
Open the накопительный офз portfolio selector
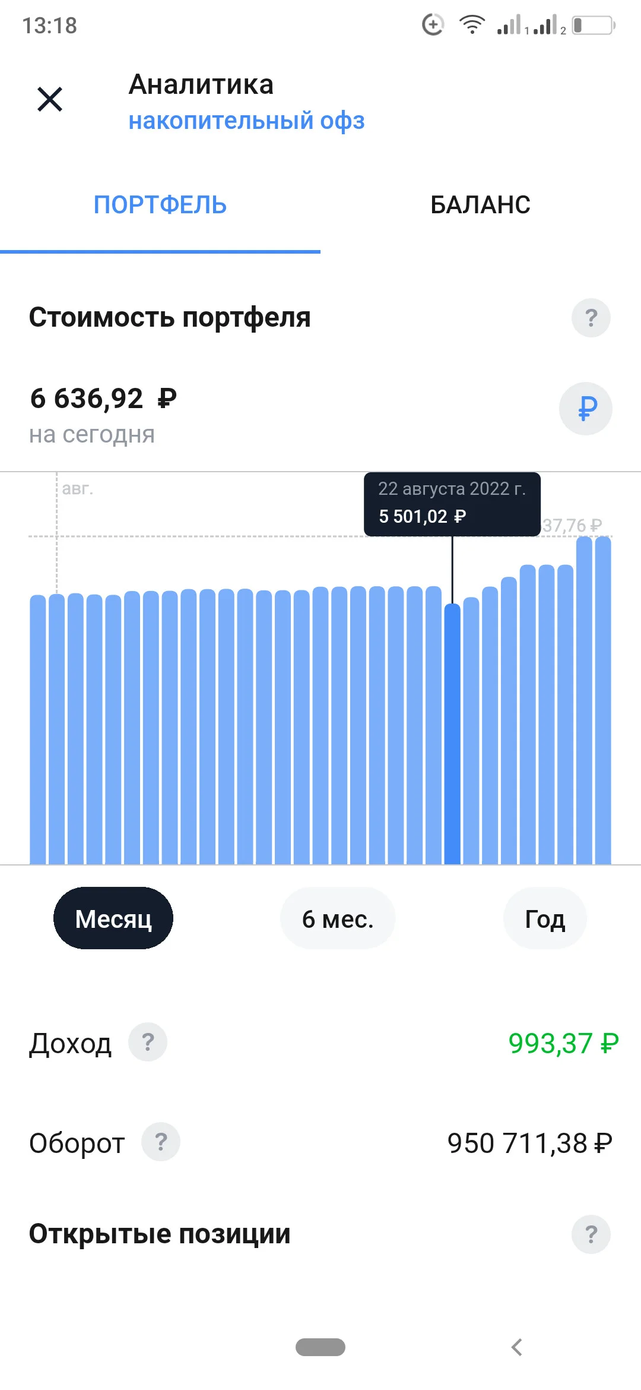coord(247,121)
